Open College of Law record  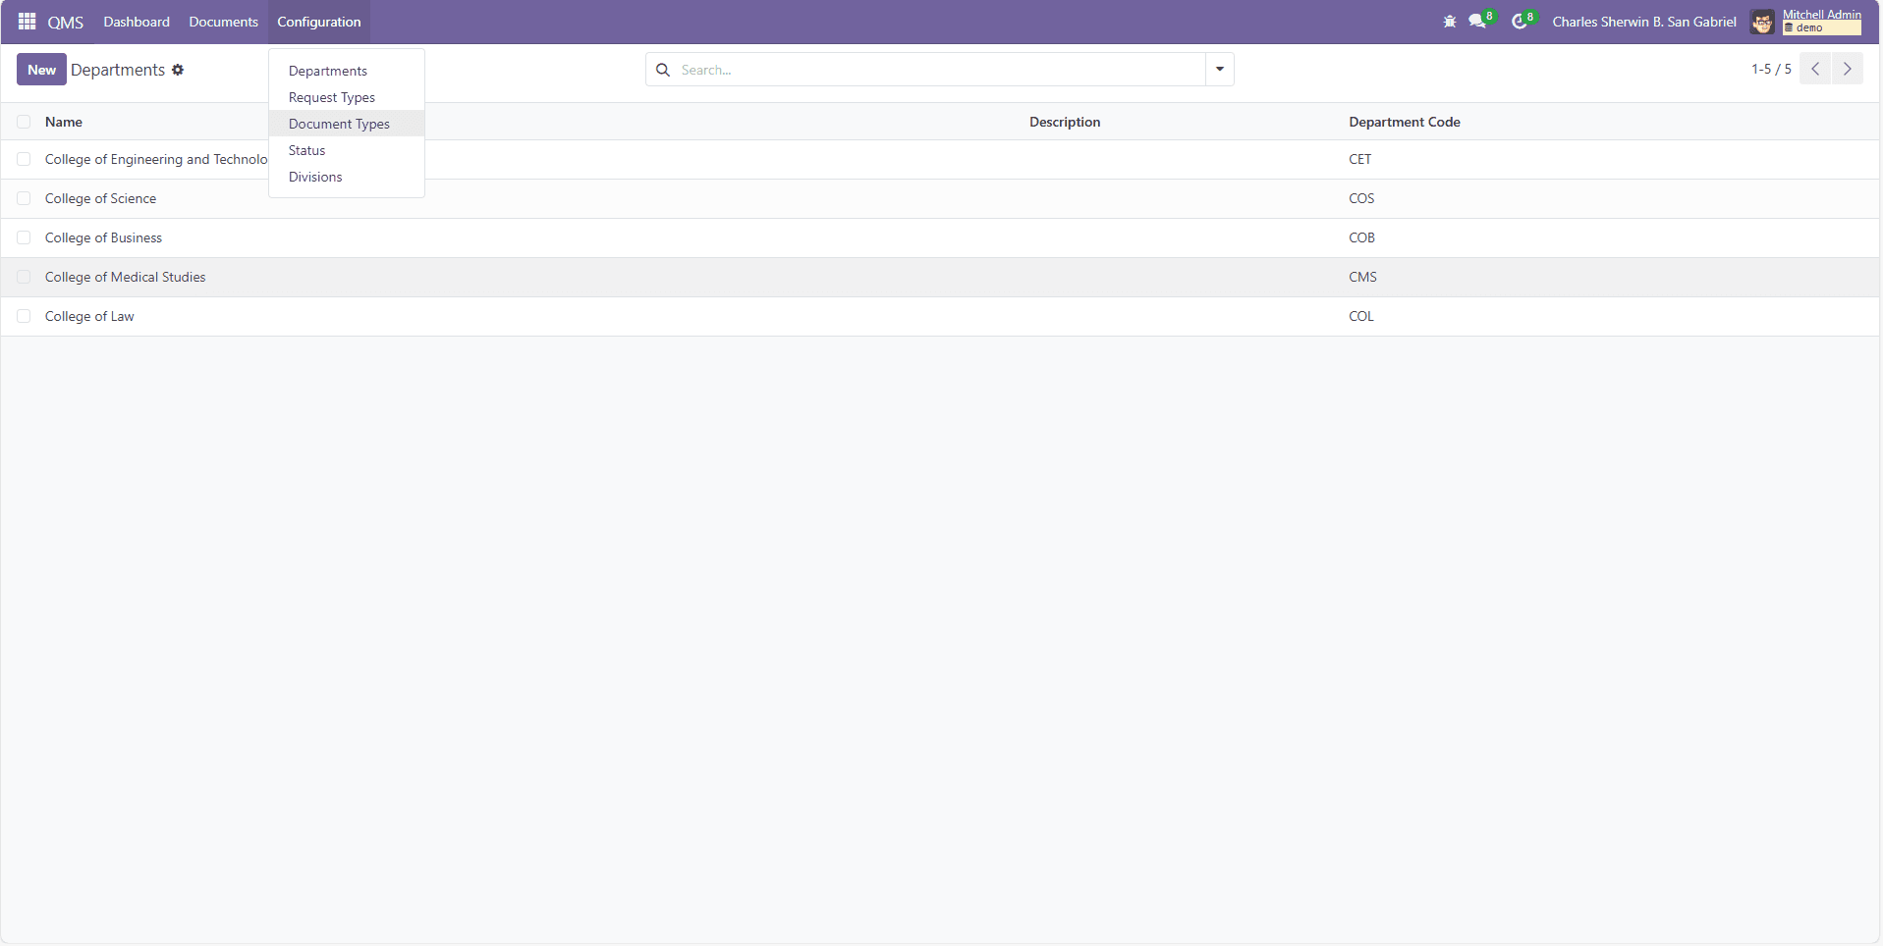[89, 316]
